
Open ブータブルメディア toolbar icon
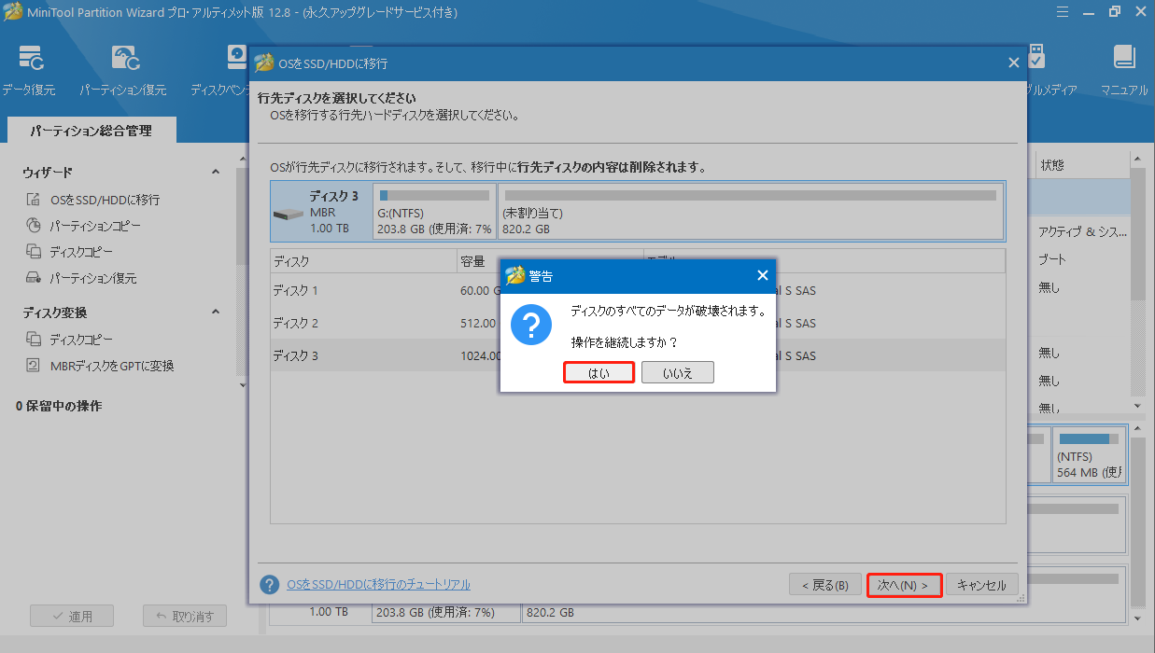(1050, 70)
